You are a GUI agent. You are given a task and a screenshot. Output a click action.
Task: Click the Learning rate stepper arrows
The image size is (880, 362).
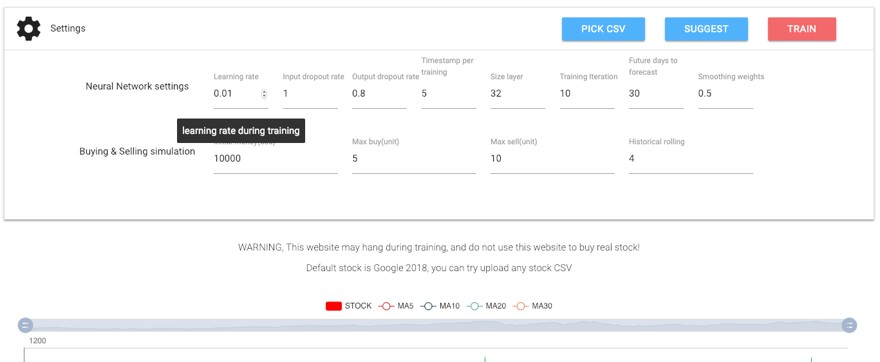(264, 94)
